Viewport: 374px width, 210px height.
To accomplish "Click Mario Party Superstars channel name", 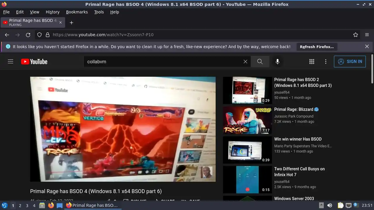I will tap(303, 146).
